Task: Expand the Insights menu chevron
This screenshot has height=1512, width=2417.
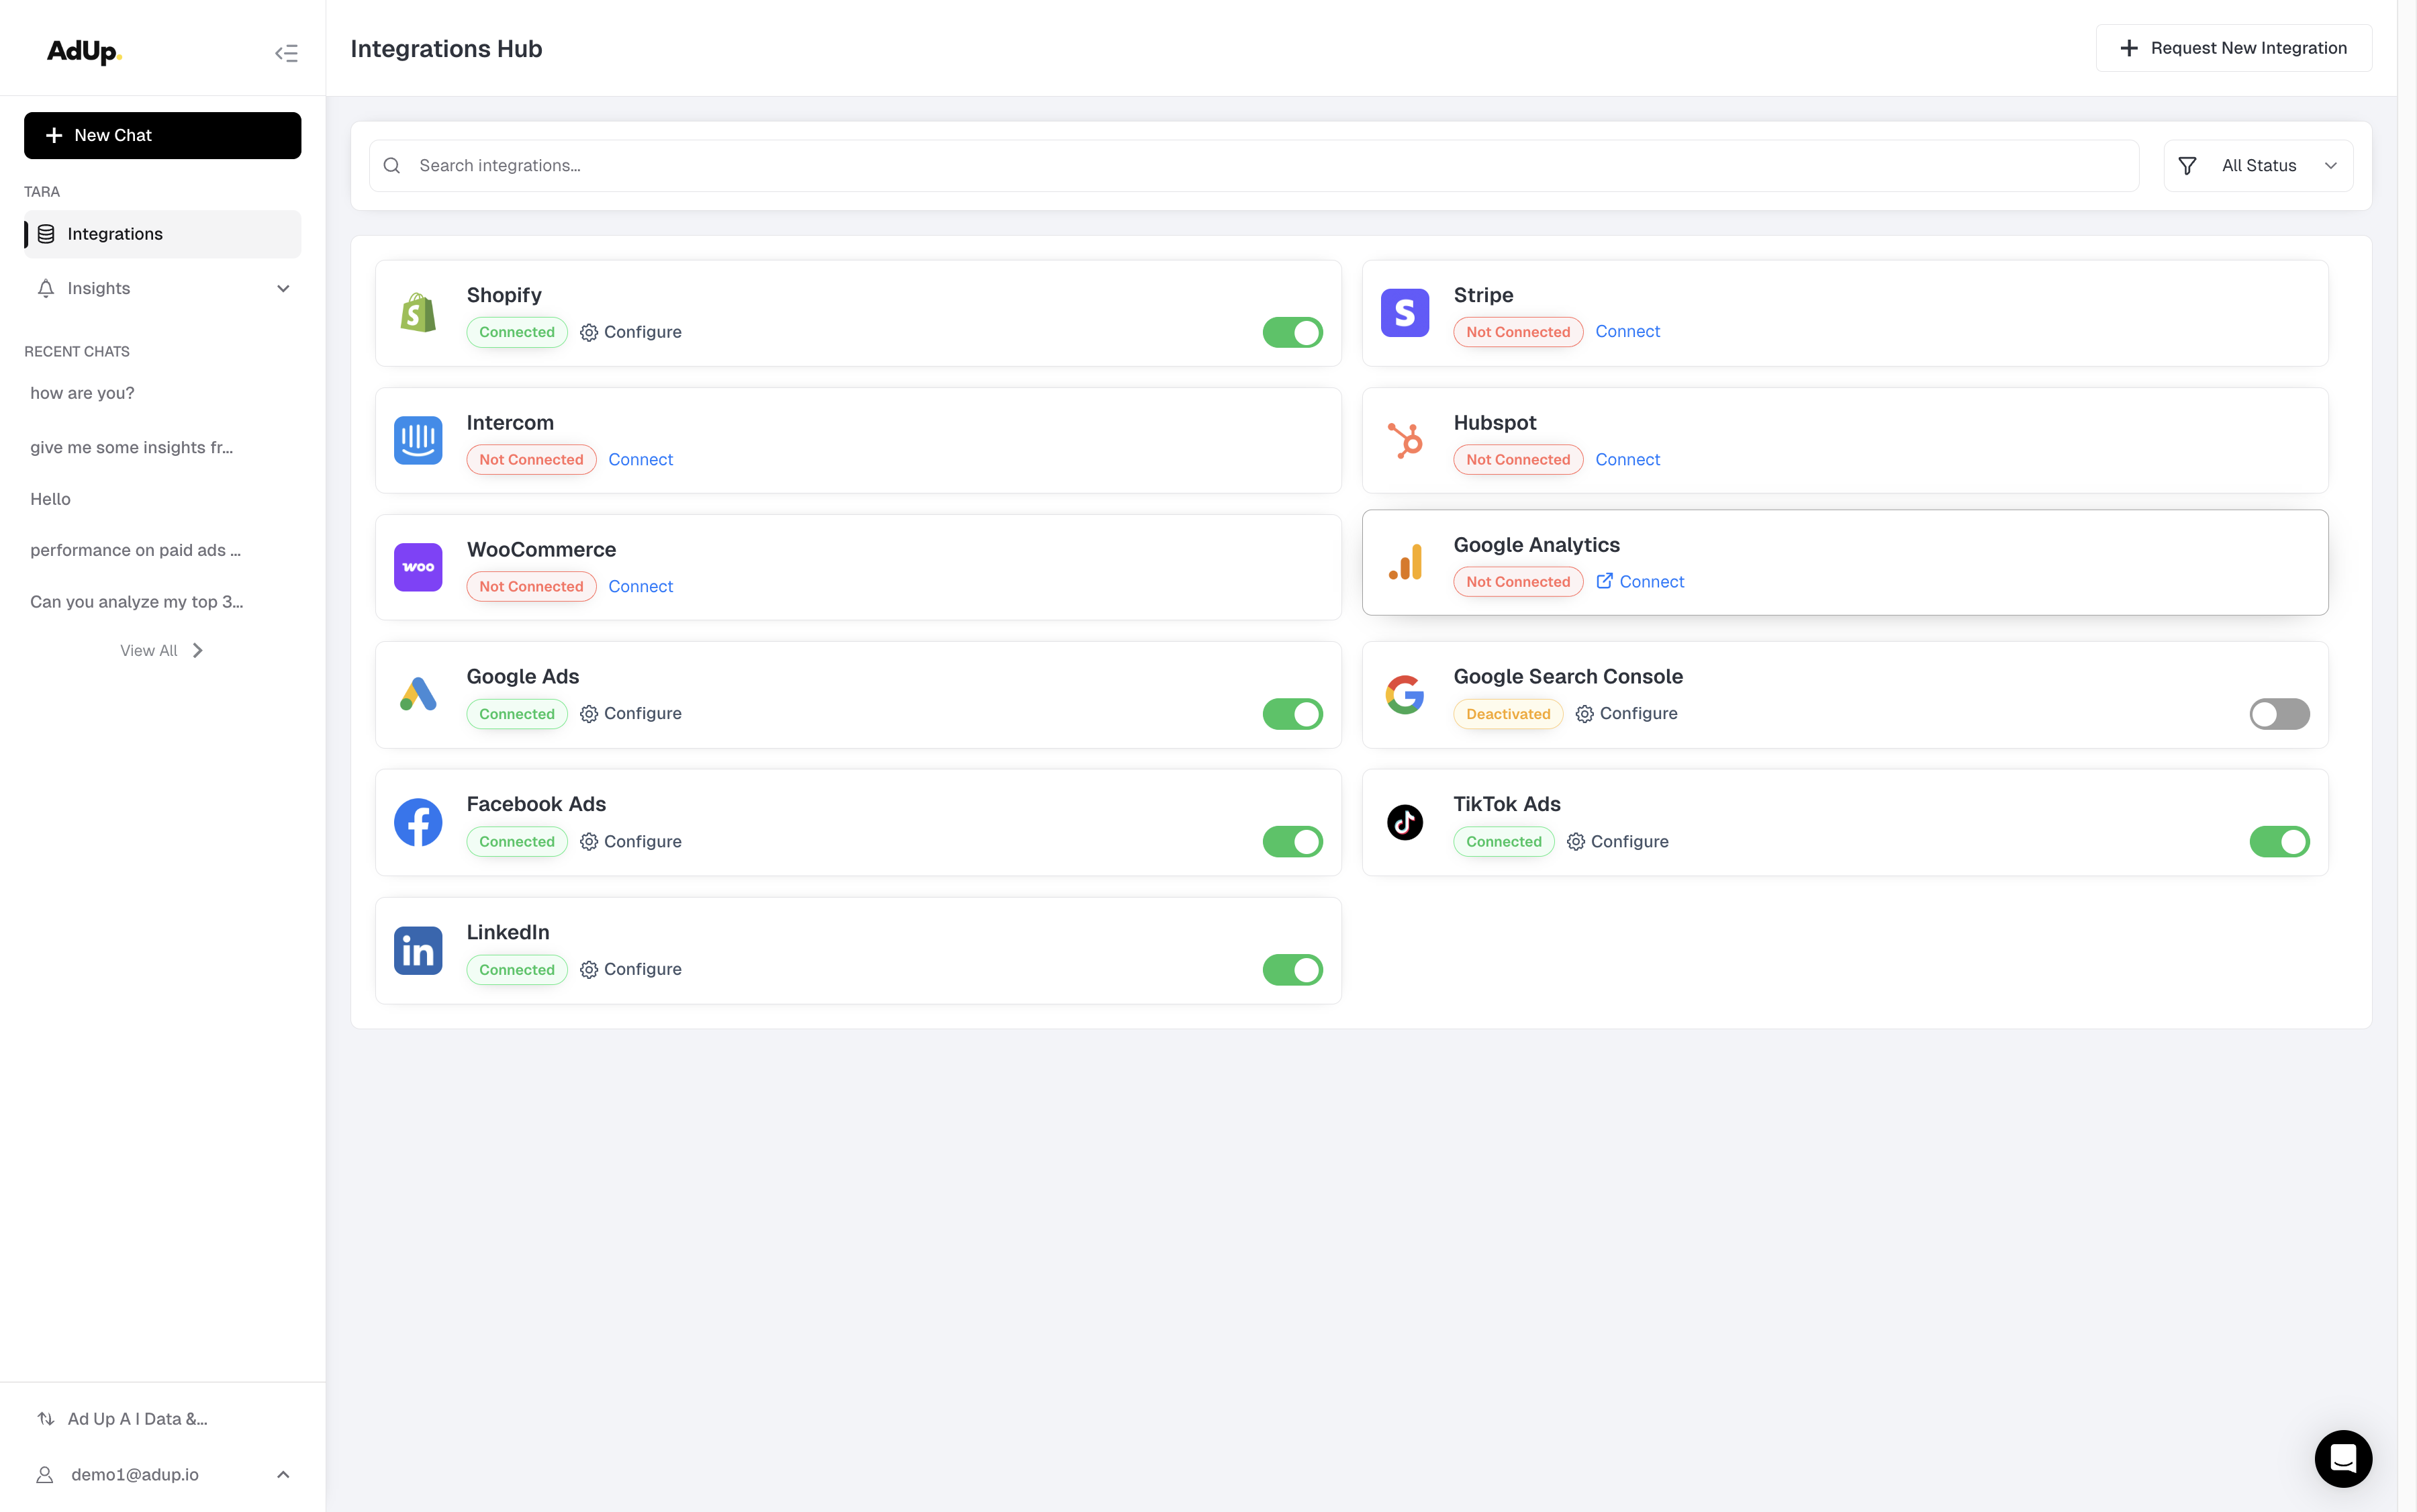Action: point(283,289)
